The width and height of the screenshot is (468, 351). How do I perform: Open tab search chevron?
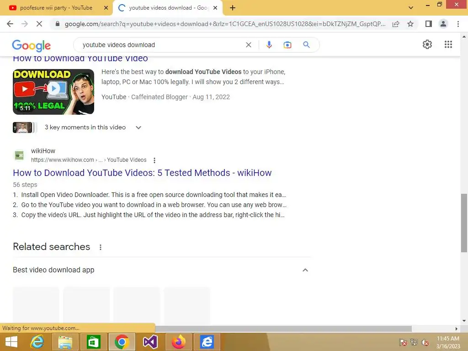[x=411, y=8]
